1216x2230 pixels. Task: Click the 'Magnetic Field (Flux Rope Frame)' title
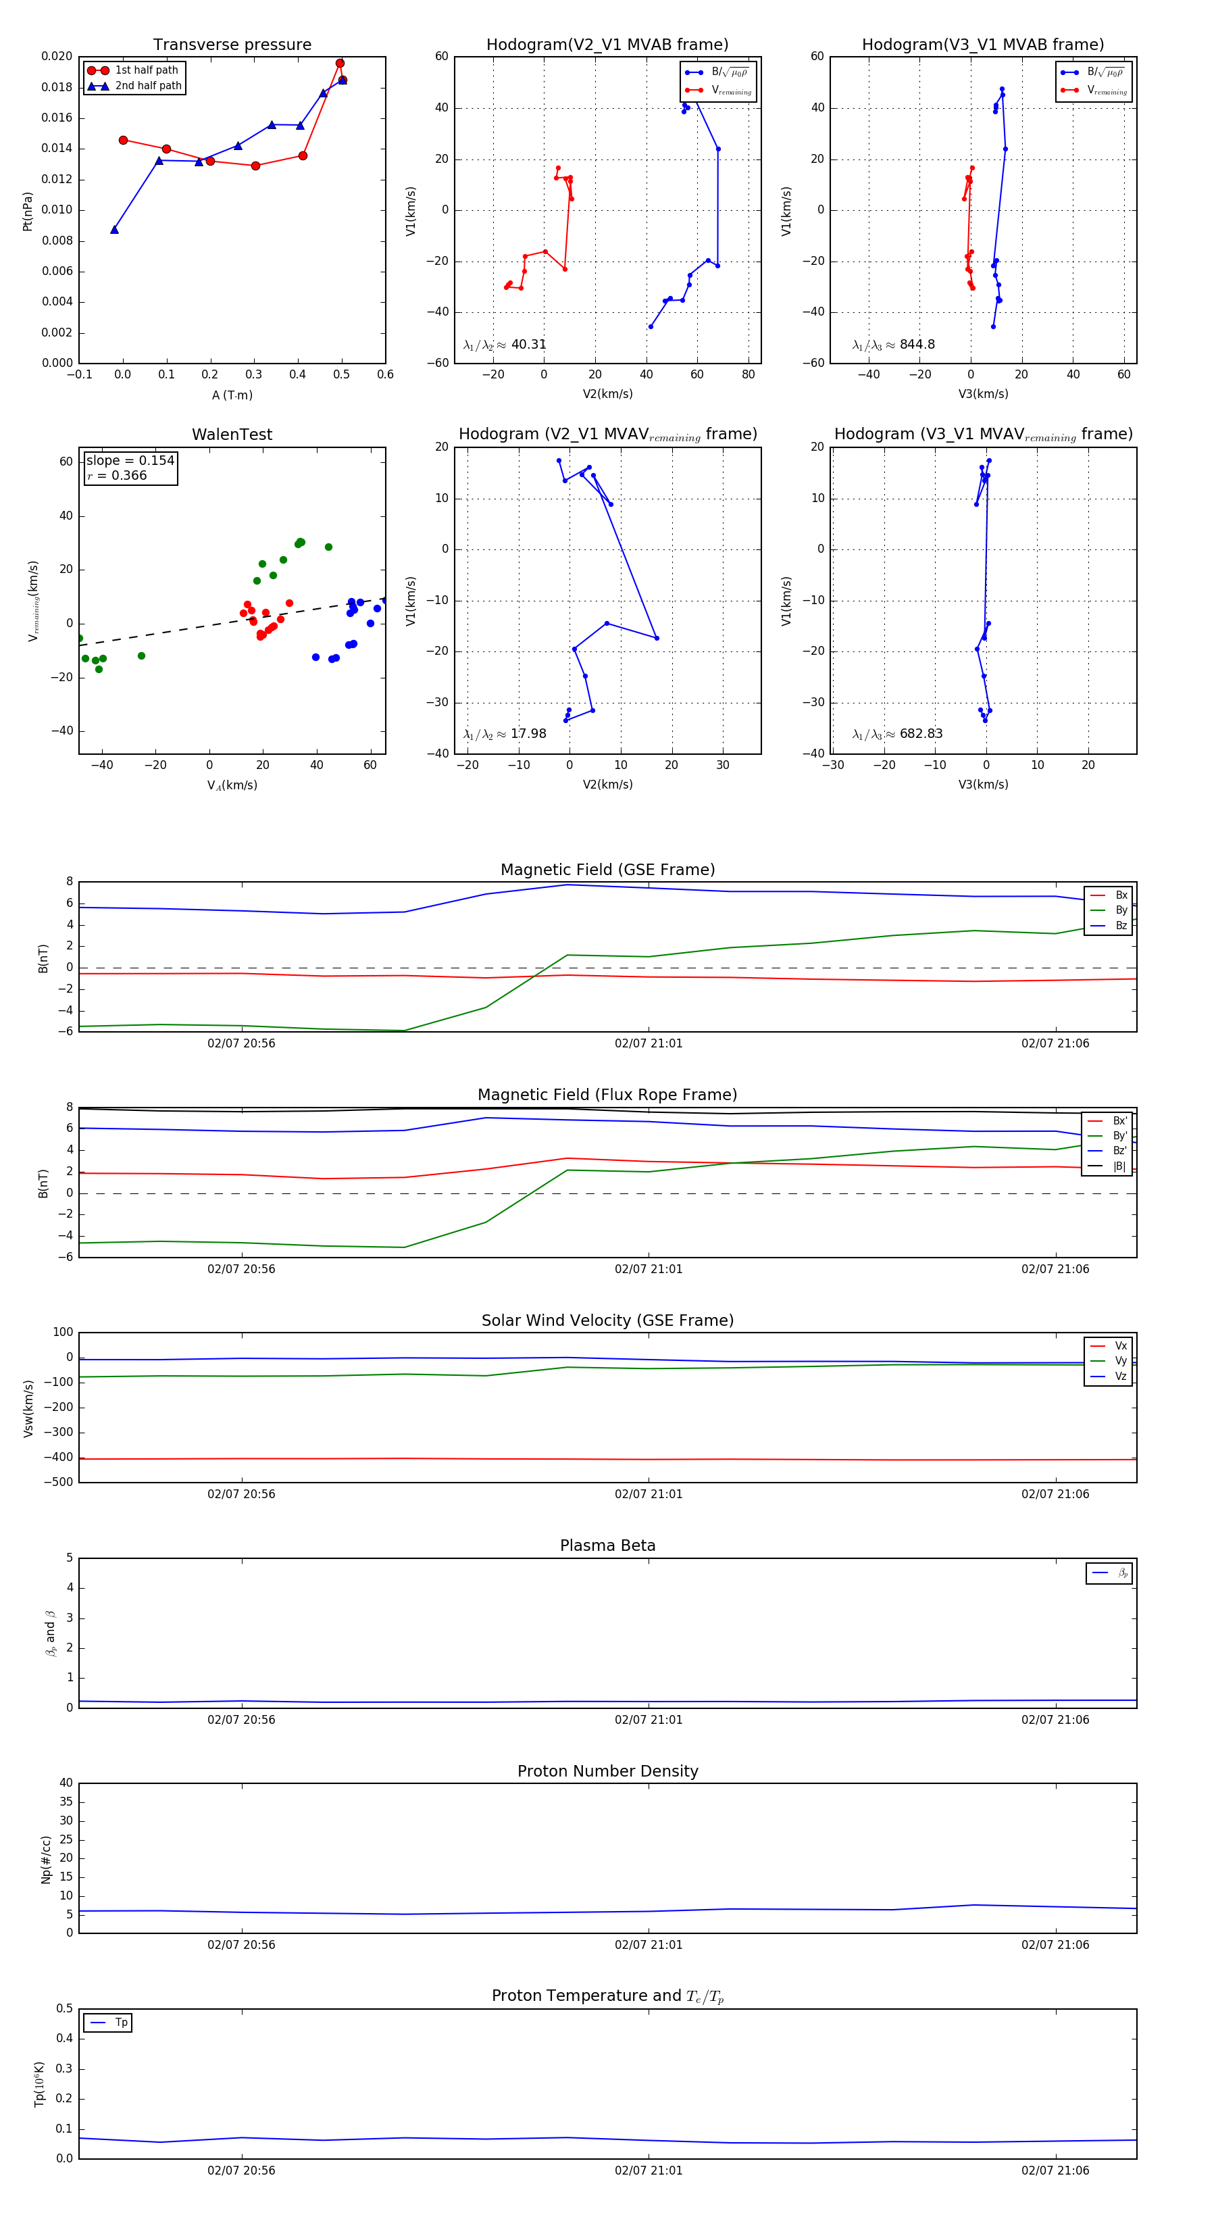tap(607, 1095)
